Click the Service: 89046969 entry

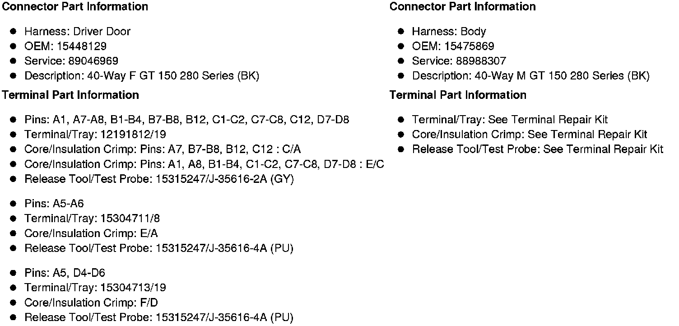[71, 61]
